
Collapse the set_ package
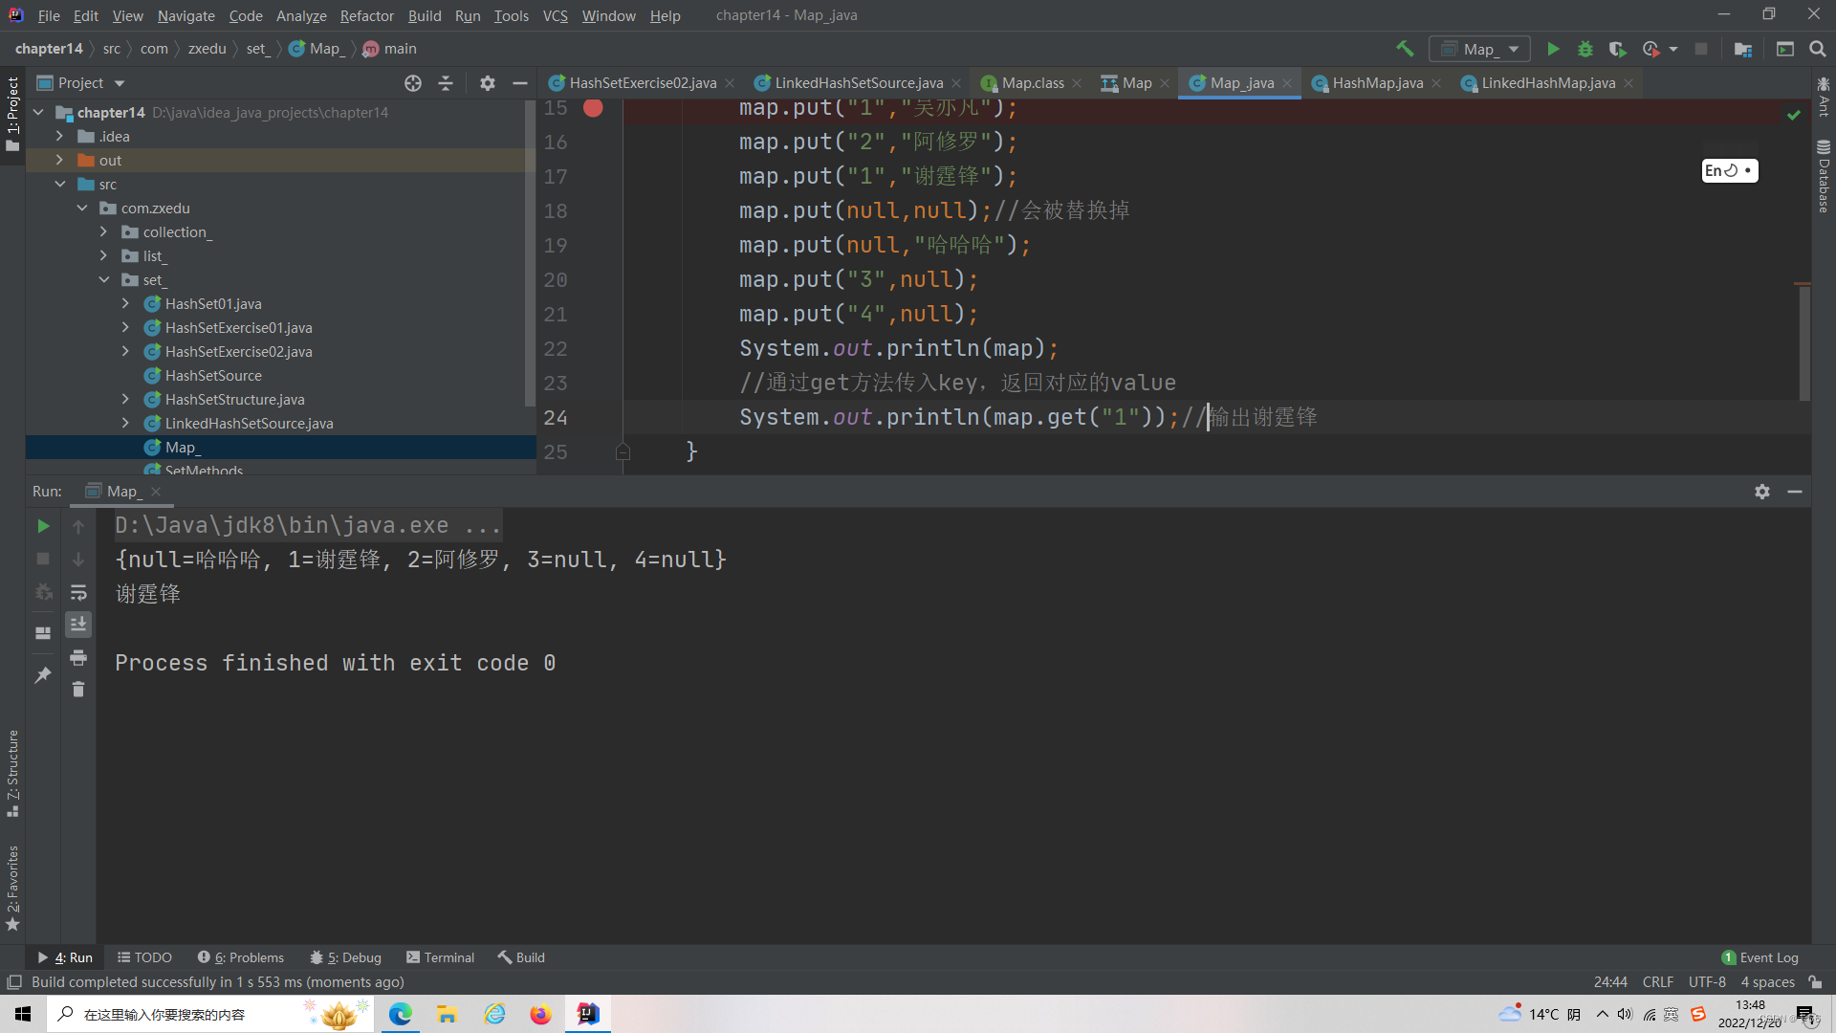pos(103,280)
